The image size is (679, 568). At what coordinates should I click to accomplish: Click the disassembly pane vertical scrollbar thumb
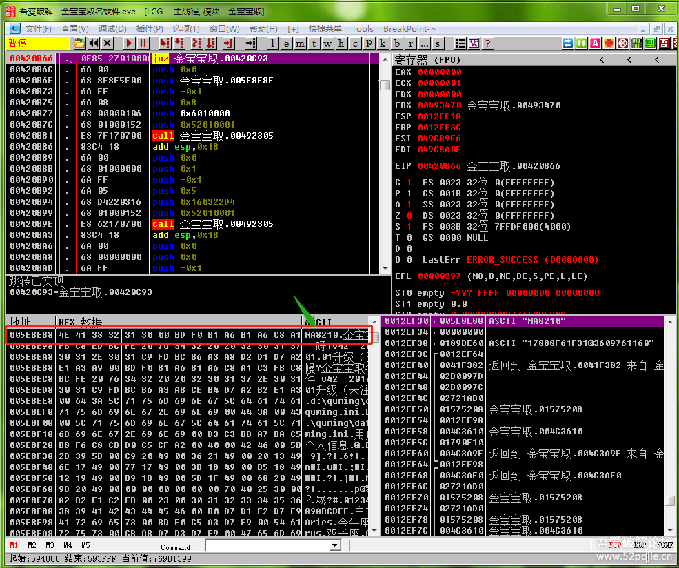385,85
